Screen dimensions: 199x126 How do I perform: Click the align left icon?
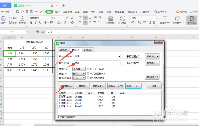tap(80, 23)
